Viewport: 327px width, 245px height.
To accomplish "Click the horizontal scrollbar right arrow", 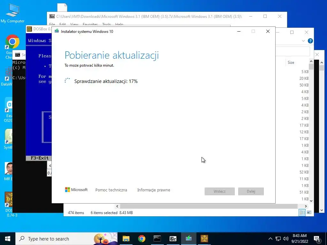I will click(306, 206).
